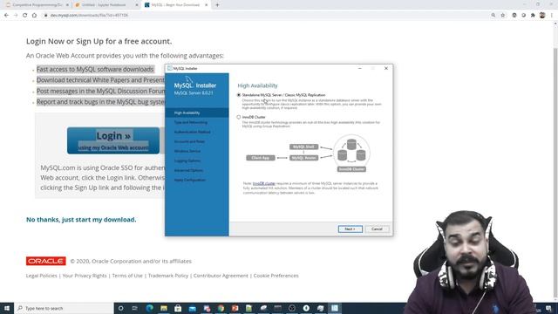558x314 pixels.
Task: Open Chrome three-dot menu
Action: pos(552,16)
